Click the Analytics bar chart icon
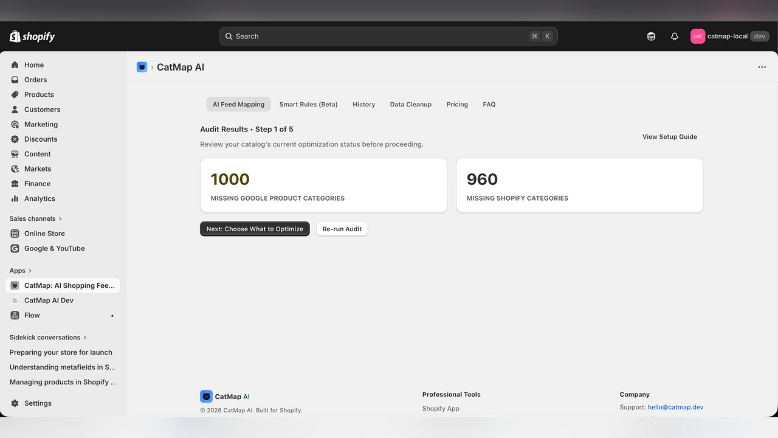The width and height of the screenshot is (778, 438). point(15,199)
